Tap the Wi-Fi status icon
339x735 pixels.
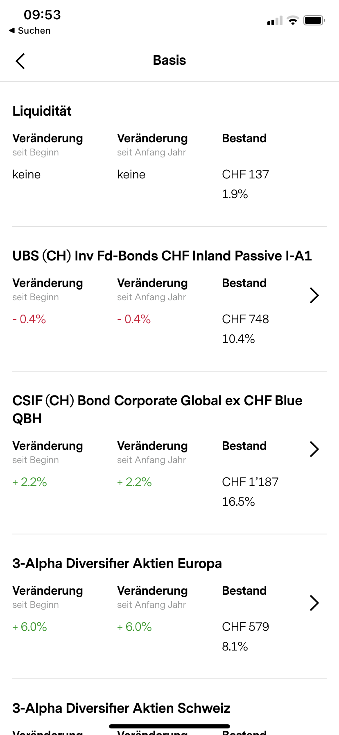(x=293, y=21)
